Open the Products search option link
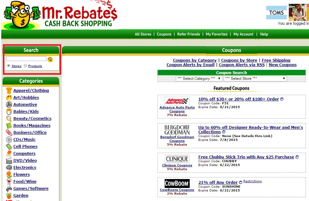The height and width of the screenshot is (201, 309). 35,66
